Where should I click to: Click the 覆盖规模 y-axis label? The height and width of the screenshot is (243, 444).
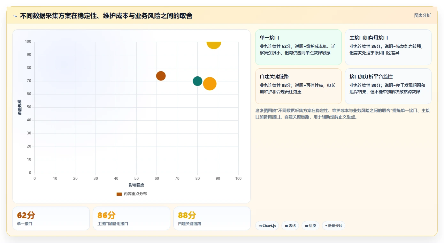(x=20, y=107)
